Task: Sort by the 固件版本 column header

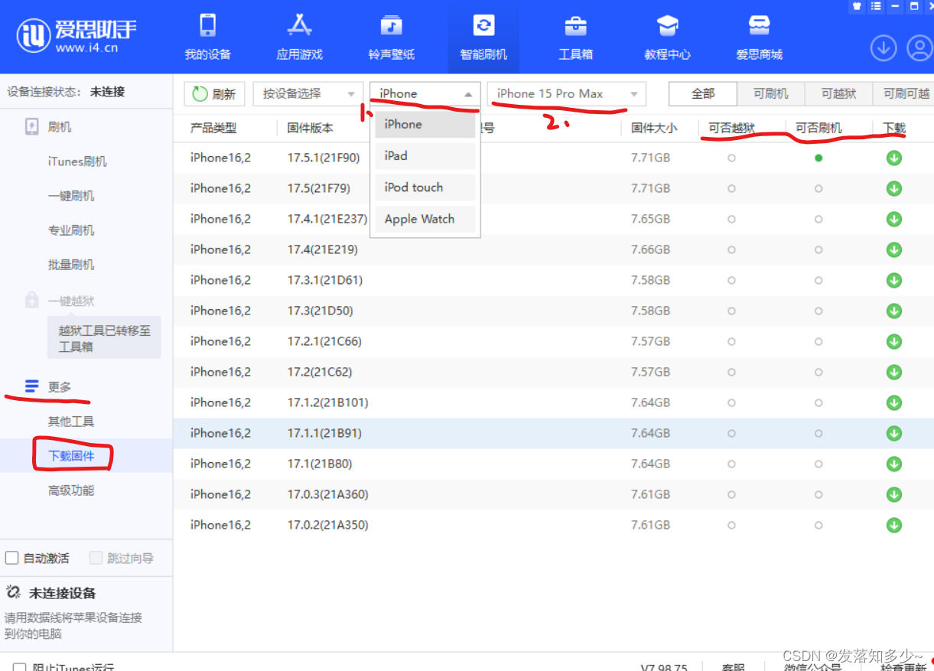Action: pyautogui.click(x=311, y=129)
